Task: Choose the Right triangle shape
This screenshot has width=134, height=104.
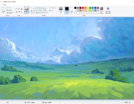Action: coord(32,10)
